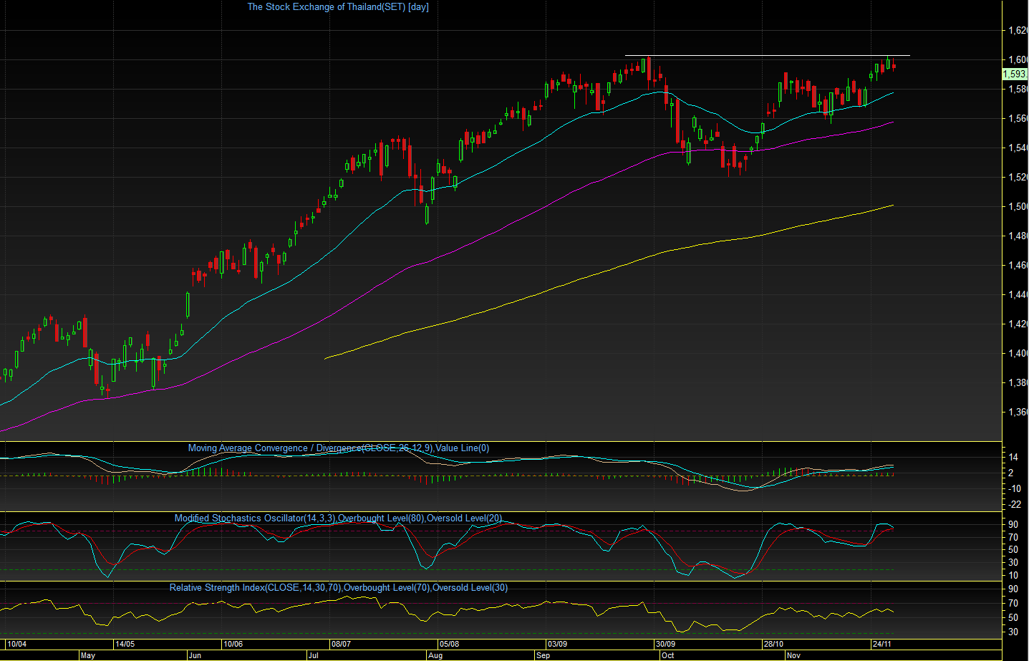
Task: Select the -10 value on MACD scale
Action: pos(1013,488)
